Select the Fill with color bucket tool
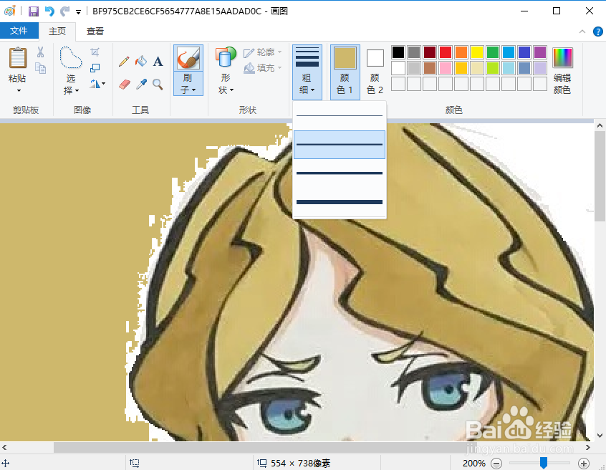The image size is (606, 470). (140, 62)
